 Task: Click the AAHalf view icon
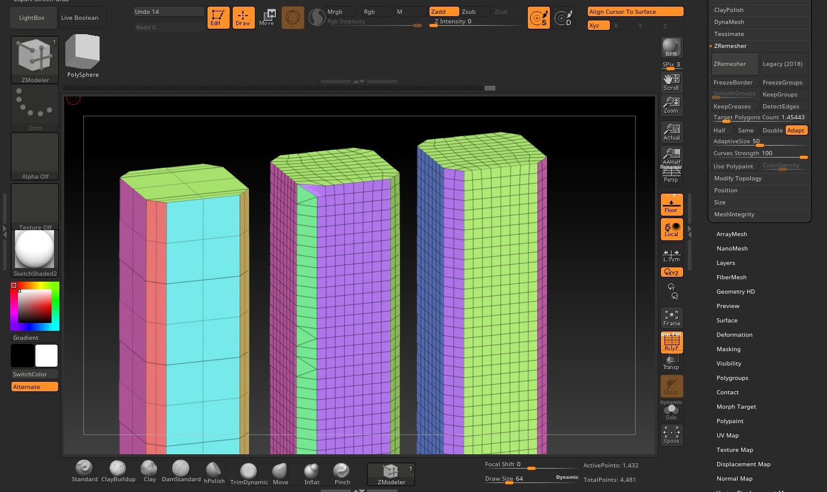pyautogui.click(x=671, y=156)
